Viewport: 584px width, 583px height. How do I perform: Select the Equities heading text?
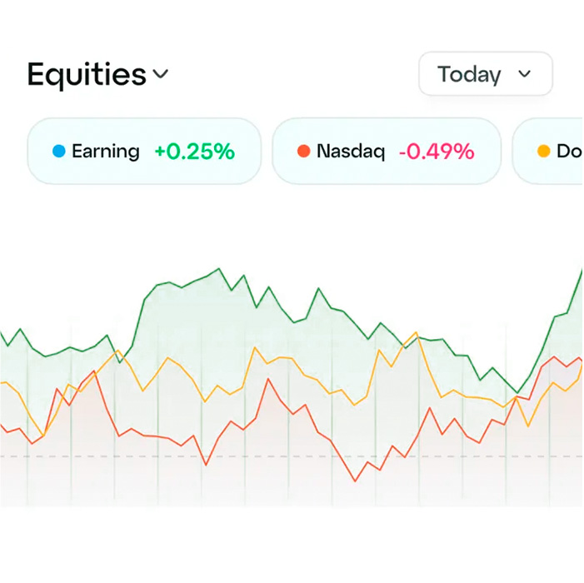coord(87,74)
